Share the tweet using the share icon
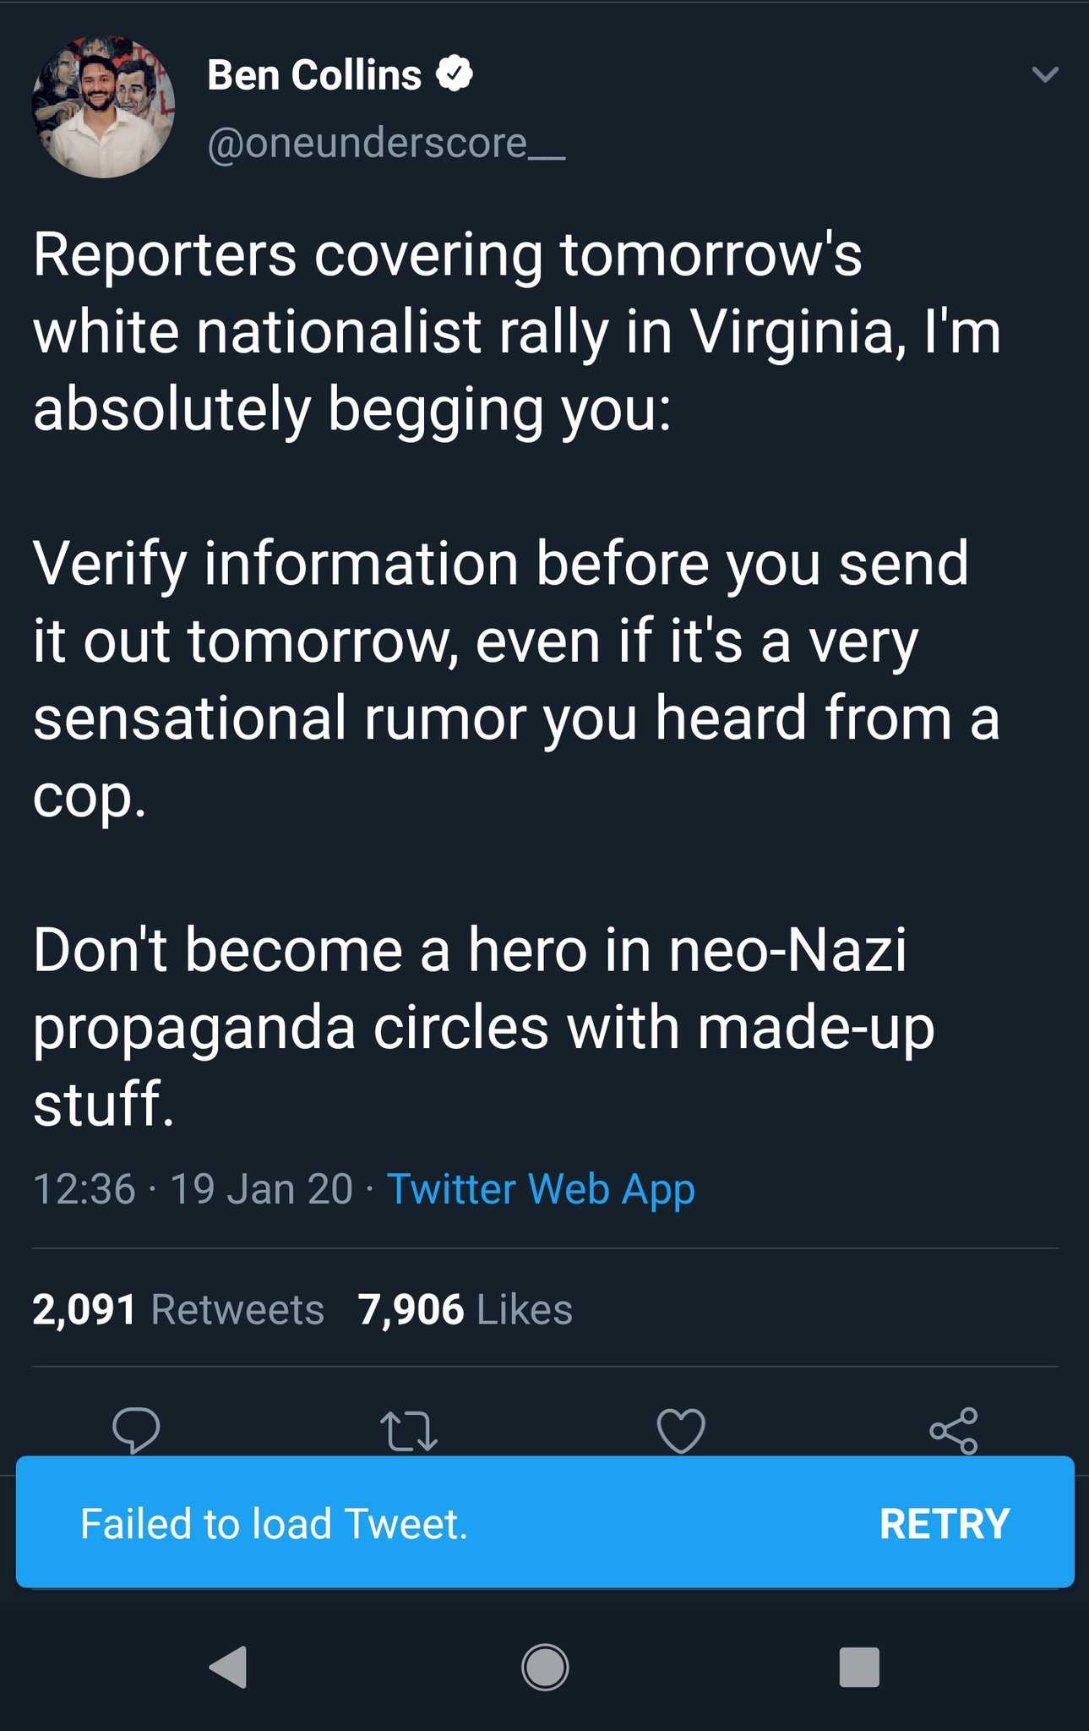 click(x=954, y=1430)
